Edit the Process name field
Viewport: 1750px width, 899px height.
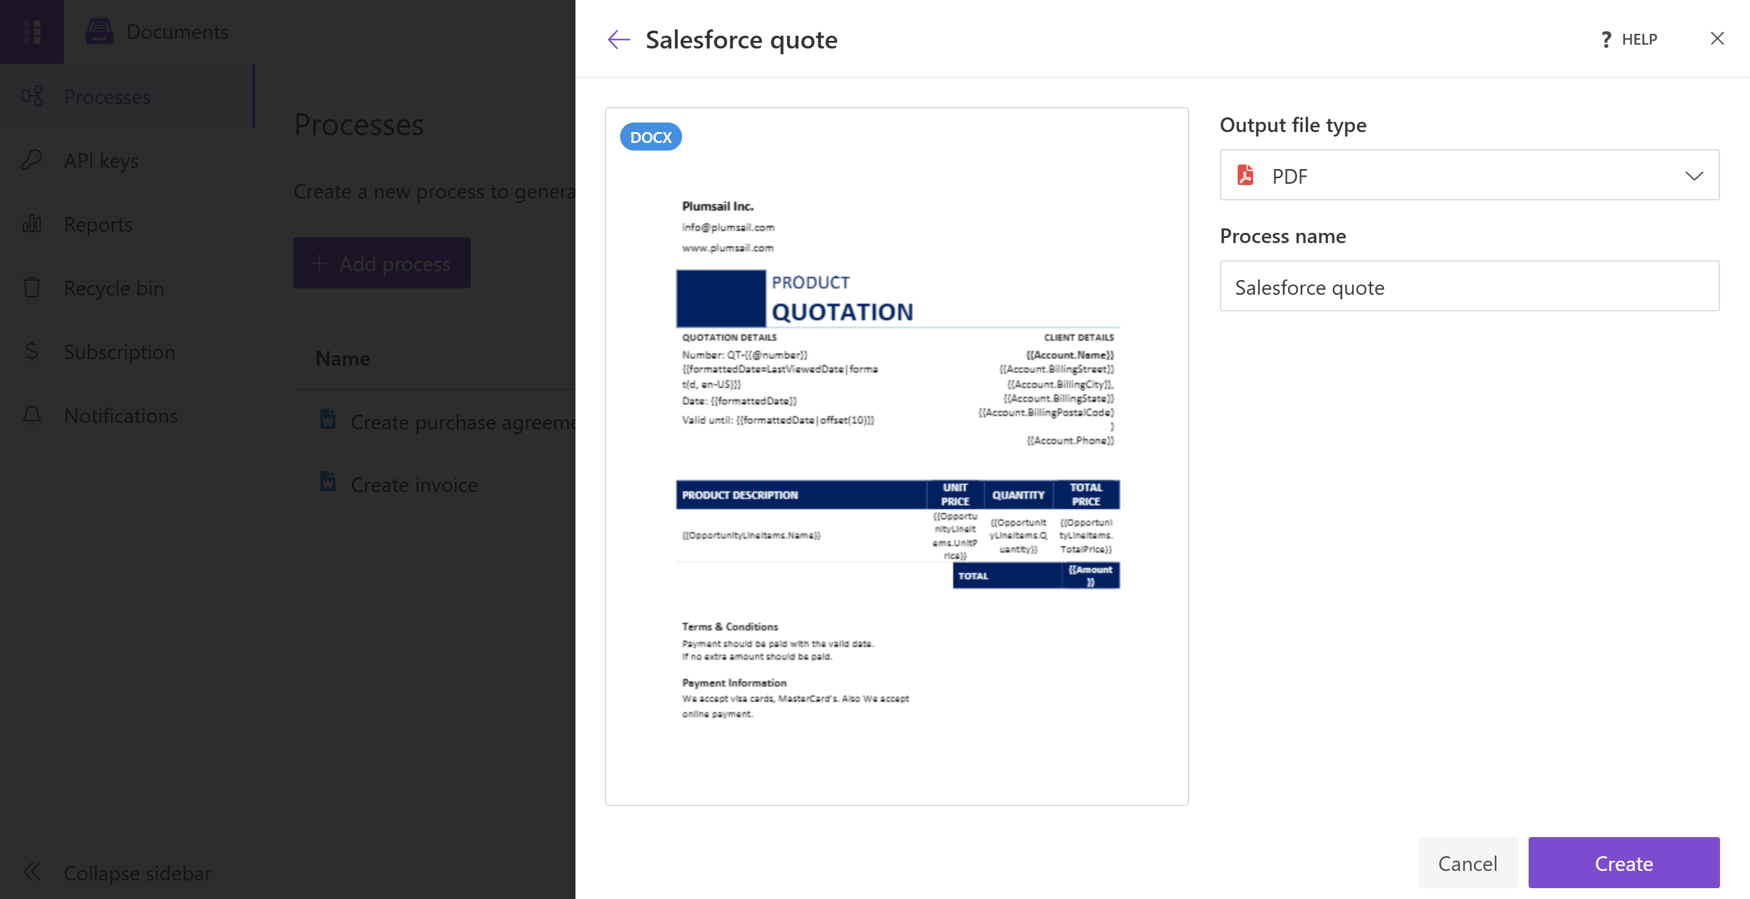pos(1469,286)
